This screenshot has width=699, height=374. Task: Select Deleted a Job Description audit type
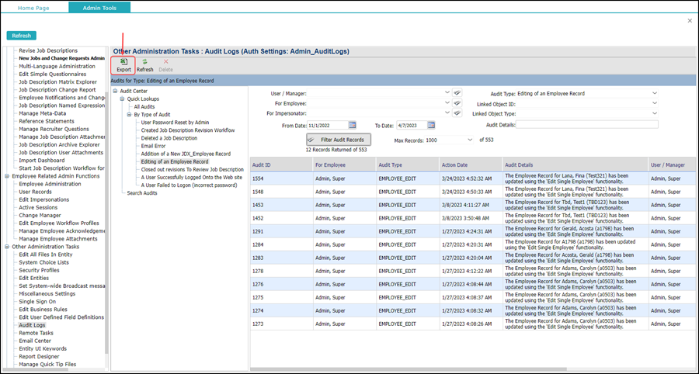pos(169,138)
